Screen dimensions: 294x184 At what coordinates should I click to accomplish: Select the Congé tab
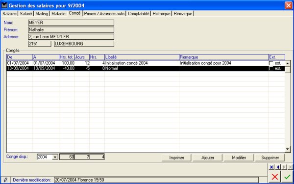tap(74, 13)
